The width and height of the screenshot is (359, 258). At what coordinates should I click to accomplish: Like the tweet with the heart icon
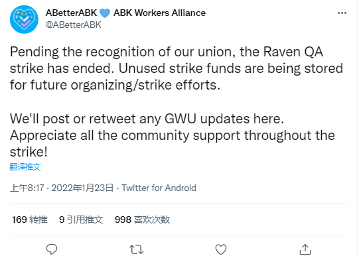tap(221, 249)
